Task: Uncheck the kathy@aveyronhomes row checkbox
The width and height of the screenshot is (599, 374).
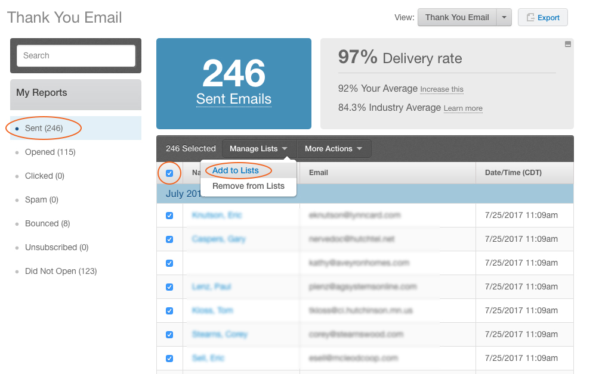Action: (169, 263)
